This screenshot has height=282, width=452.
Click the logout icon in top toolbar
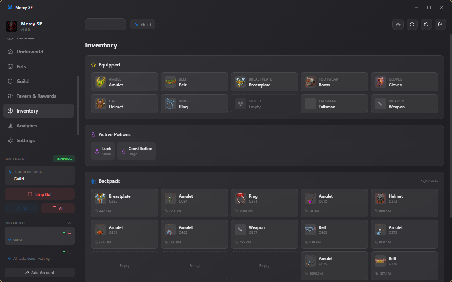[x=440, y=24]
